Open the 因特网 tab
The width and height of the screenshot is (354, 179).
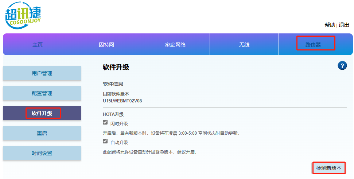coord(106,45)
